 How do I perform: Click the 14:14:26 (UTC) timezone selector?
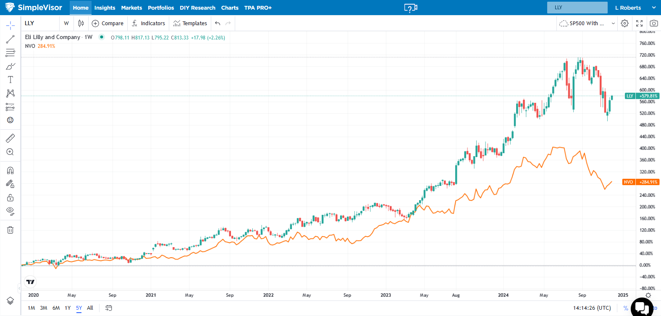tap(592, 308)
